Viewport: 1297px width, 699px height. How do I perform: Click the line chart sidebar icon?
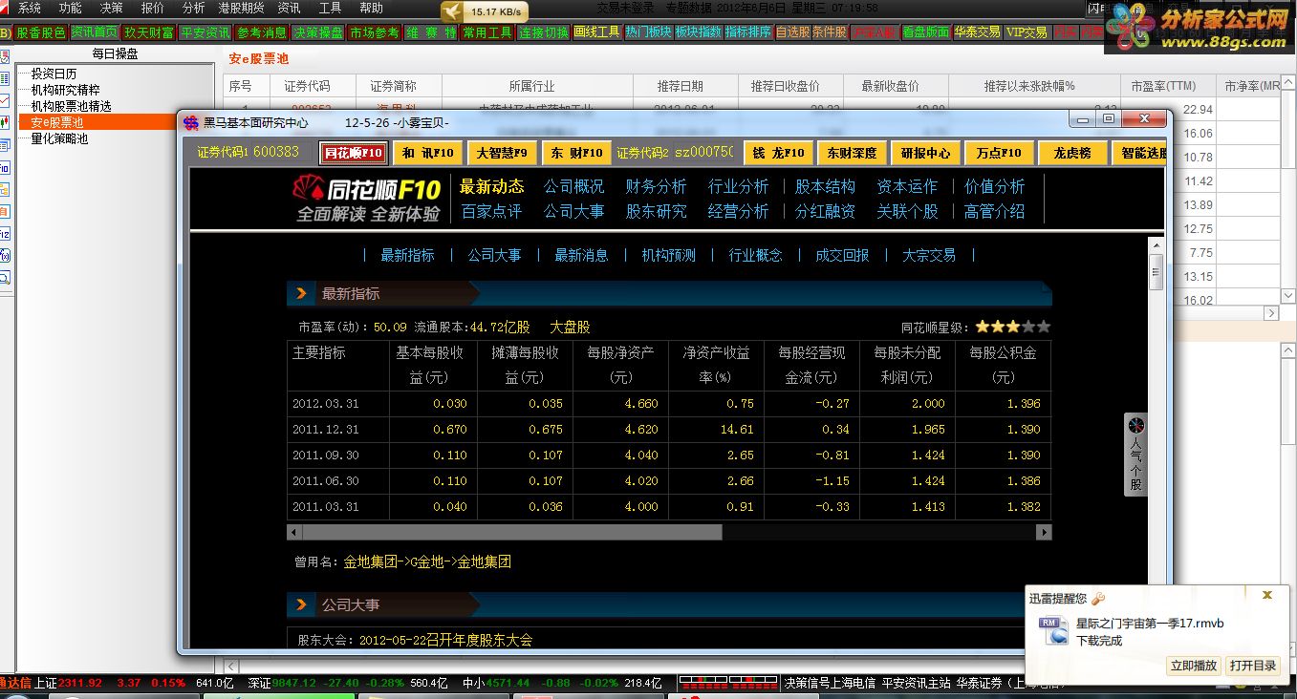pyautogui.click(x=4, y=99)
